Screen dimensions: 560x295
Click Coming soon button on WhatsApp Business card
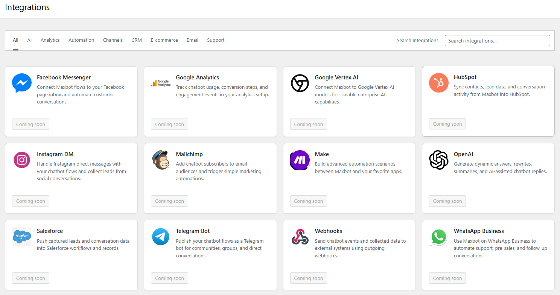(x=447, y=278)
